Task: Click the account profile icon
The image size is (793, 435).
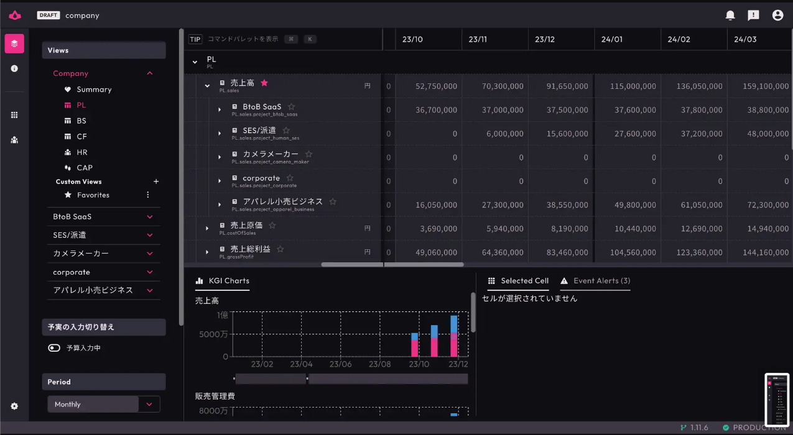Action: (x=777, y=15)
